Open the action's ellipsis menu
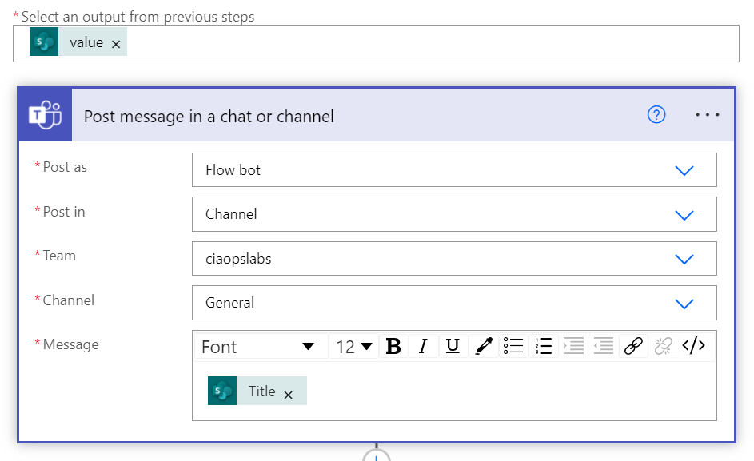 [708, 115]
